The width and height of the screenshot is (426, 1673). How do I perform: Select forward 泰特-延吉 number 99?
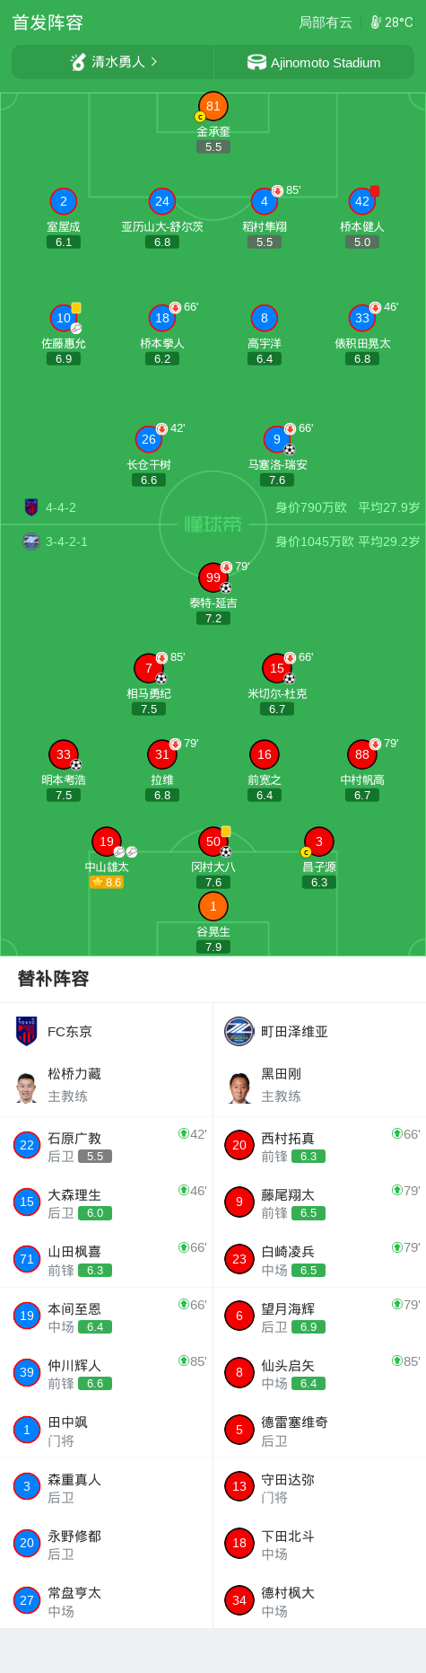(x=213, y=577)
